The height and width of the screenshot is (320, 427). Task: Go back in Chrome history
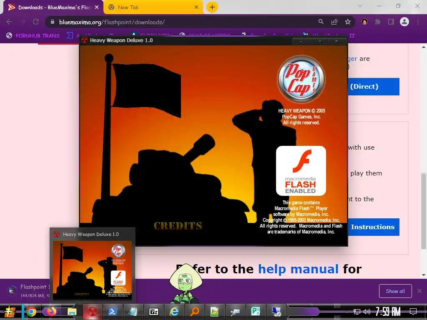(9, 22)
